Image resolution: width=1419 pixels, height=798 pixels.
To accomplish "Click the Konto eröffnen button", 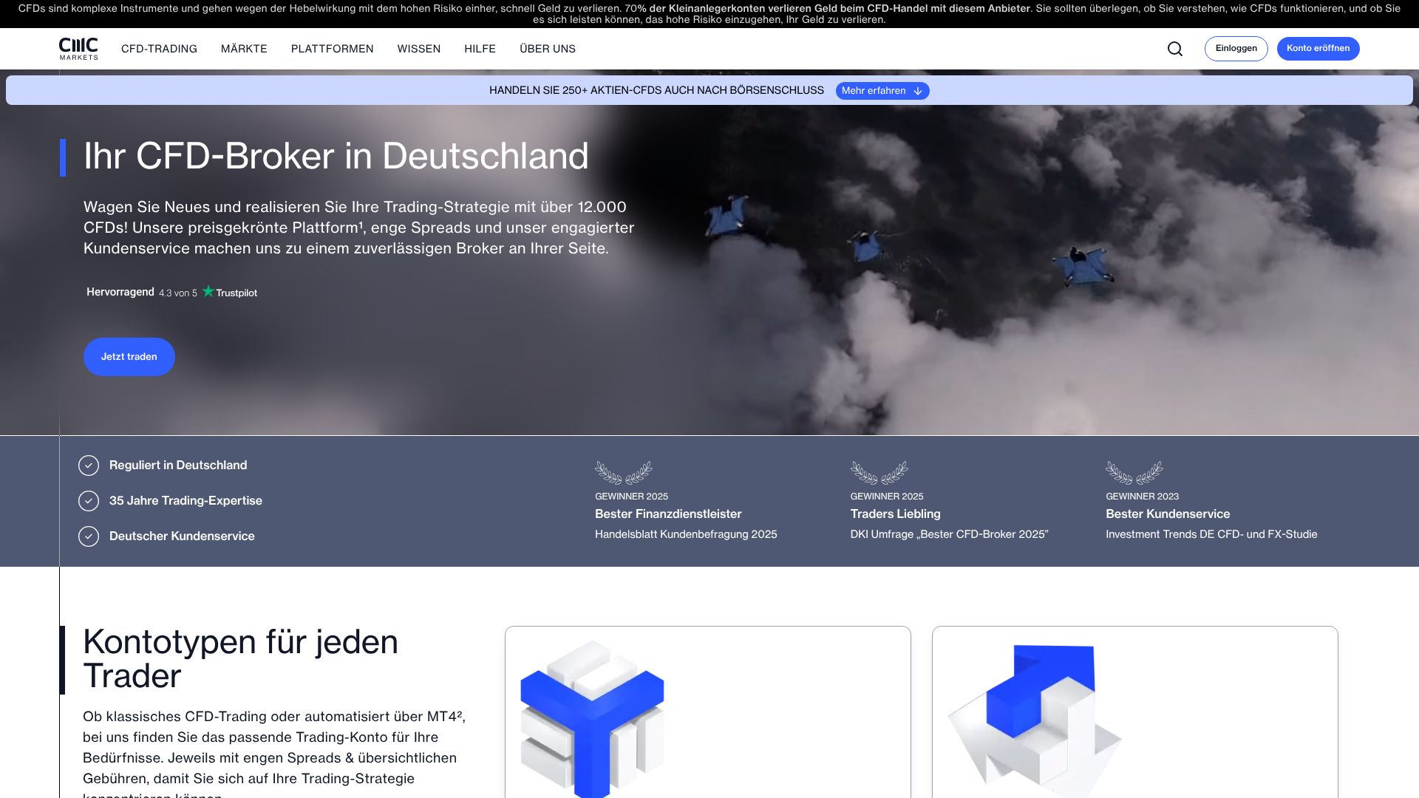I will pyautogui.click(x=1318, y=49).
